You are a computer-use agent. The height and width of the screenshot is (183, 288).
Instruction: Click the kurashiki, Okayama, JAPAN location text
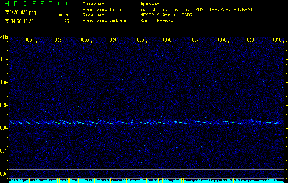tap(196, 10)
